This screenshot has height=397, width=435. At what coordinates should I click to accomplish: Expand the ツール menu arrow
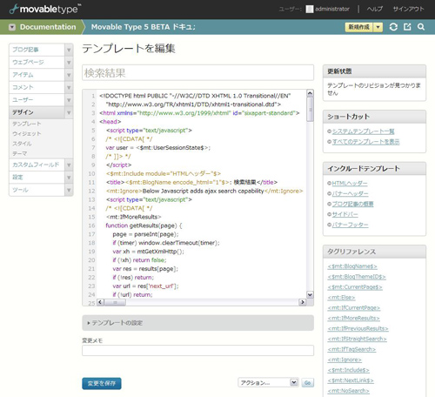[x=69, y=190]
